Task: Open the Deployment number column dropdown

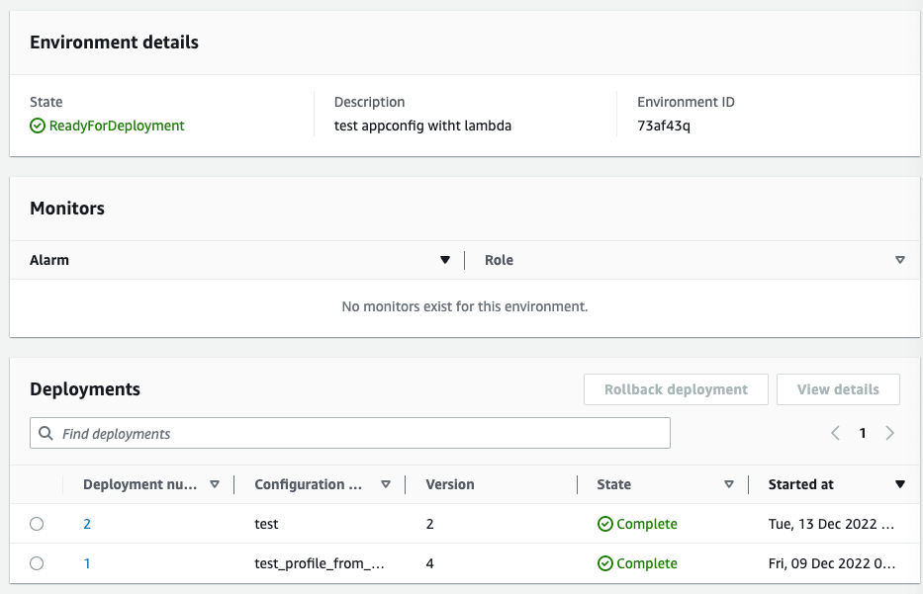Action: pyautogui.click(x=215, y=484)
